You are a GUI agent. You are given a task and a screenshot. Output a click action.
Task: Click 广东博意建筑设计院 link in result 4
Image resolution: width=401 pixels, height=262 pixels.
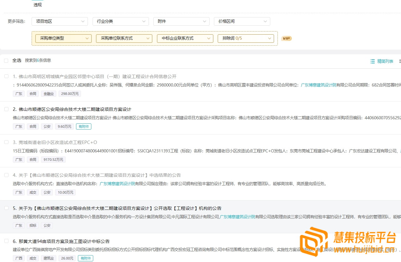click(x=117, y=184)
